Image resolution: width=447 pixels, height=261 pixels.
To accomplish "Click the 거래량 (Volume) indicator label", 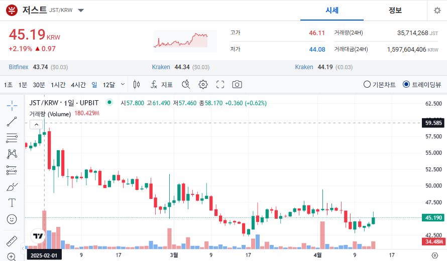I will pyautogui.click(x=50, y=114).
